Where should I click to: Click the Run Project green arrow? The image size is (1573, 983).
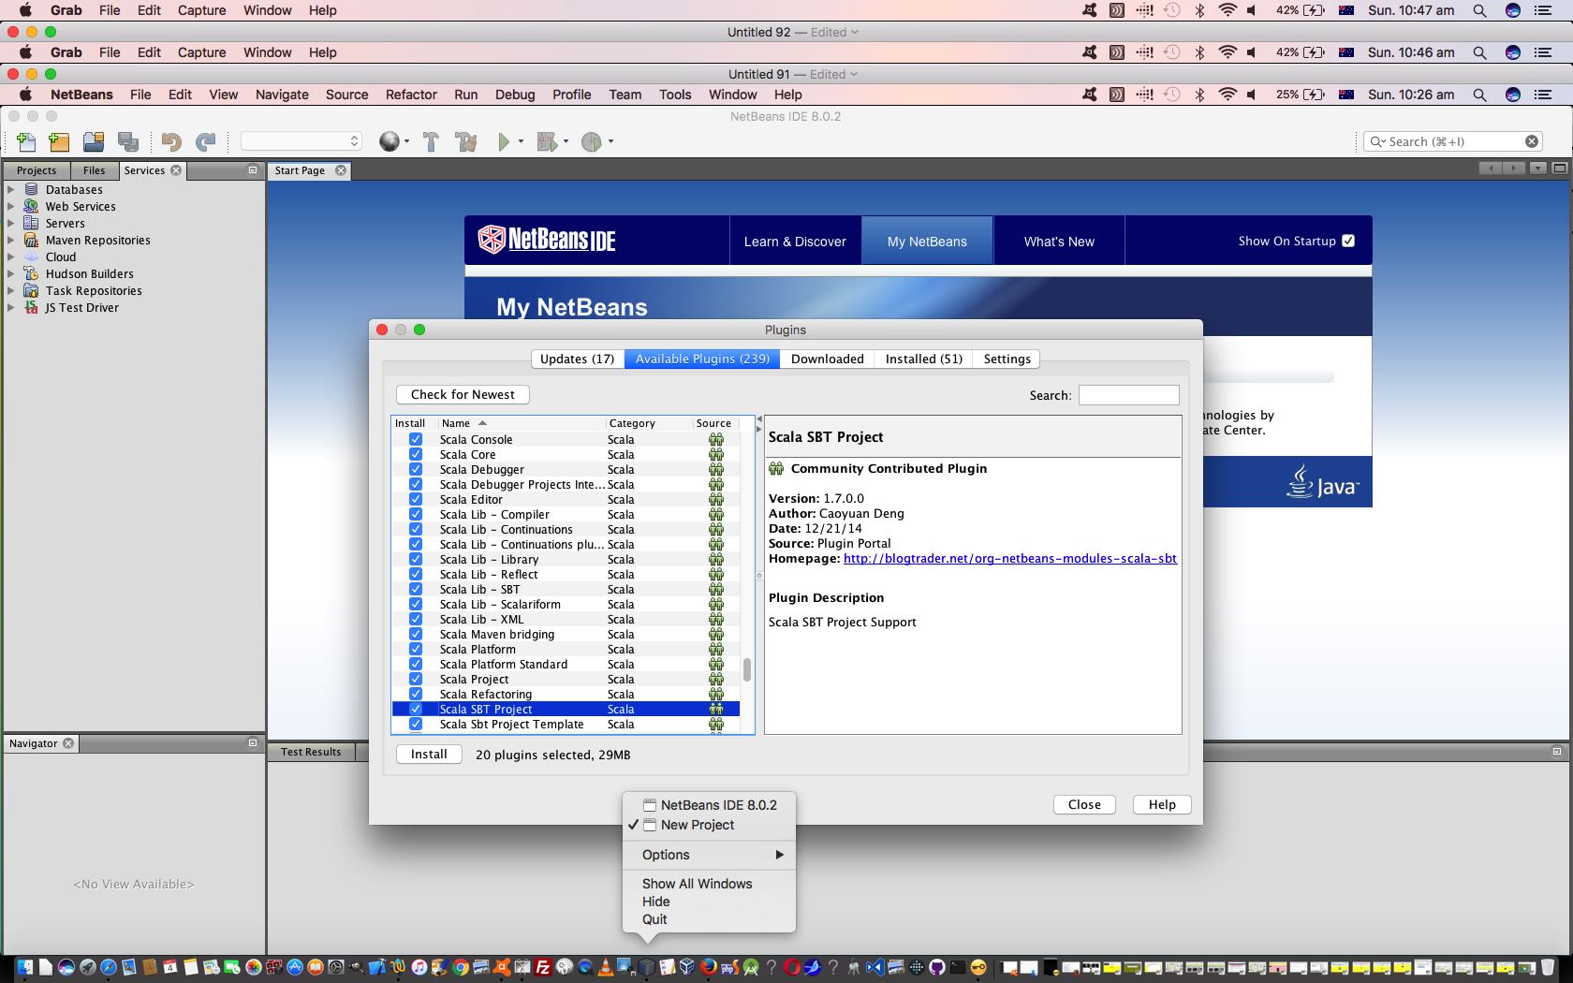(504, 141)
